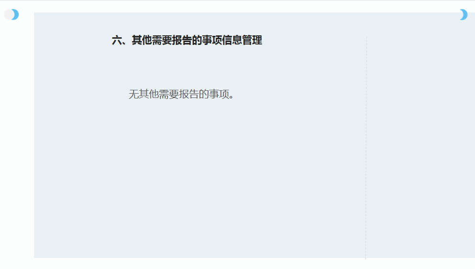Image resolution: width=475 pixels, height=269 pixels.
Task: Click the words 其他需要 in the bold heading
Action: click(152, 40)
